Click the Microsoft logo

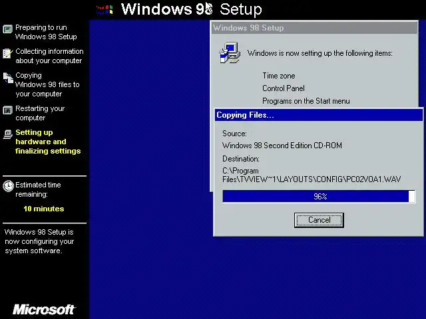click(x=44, y=310)
